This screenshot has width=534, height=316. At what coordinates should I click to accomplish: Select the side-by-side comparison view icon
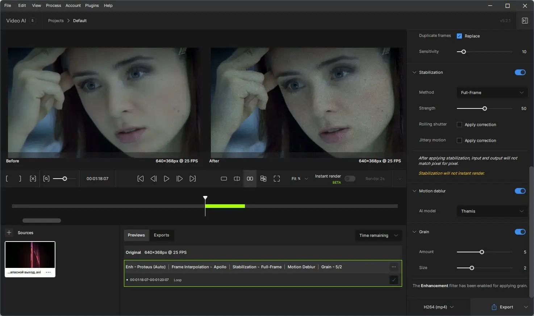[250, 179]
